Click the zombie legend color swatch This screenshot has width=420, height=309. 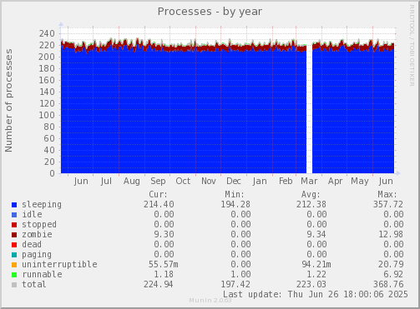point(14,235)
